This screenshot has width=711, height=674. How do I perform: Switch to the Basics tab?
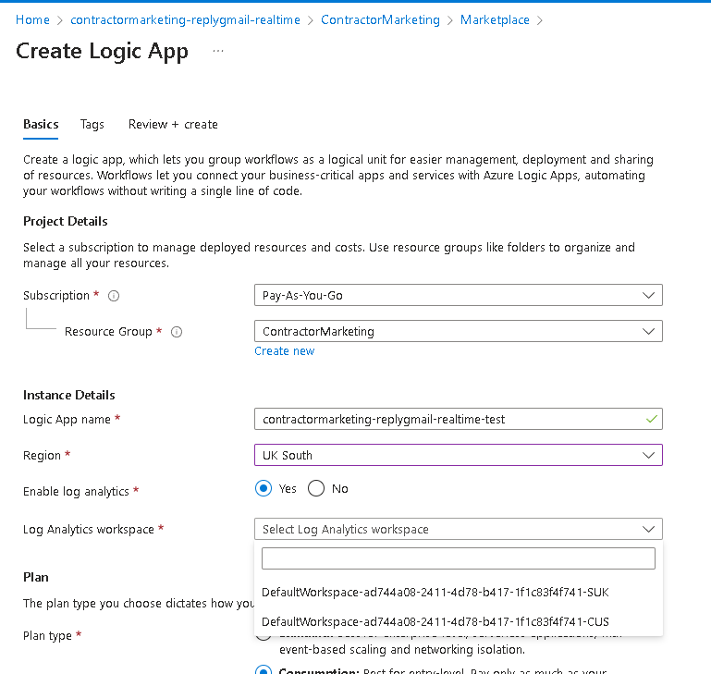(x=41, y=124)
